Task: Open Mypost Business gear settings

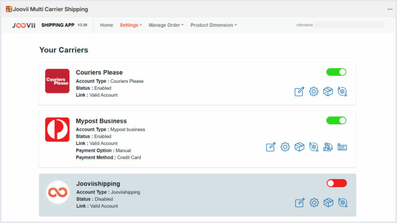Action: 285,147
